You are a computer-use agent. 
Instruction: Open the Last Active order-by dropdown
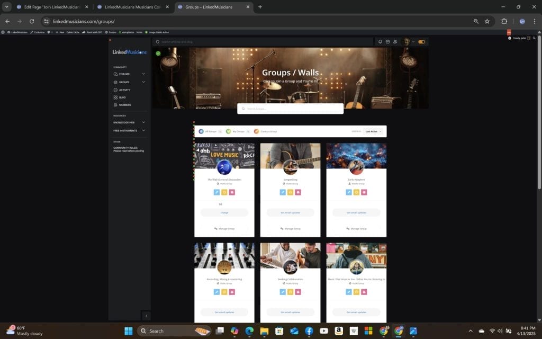coord(373,131)
